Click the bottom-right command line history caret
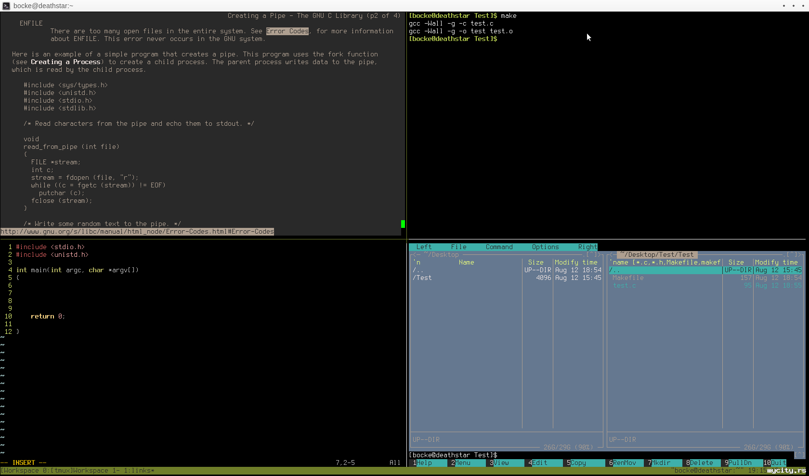This screenshot has width=809, height=476. [799, 455]
